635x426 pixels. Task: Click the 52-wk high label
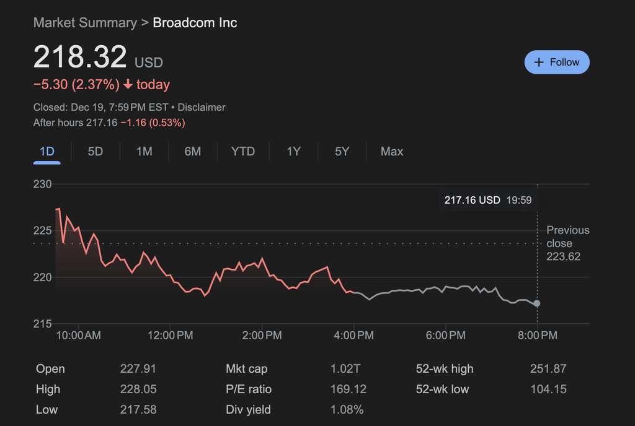445,368
